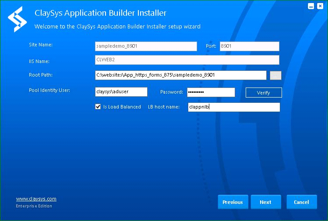Image resolution: width=328 pixels, height=221 pixels.
Task: Click the Site Name: label
Action: (x=41, y=45)
